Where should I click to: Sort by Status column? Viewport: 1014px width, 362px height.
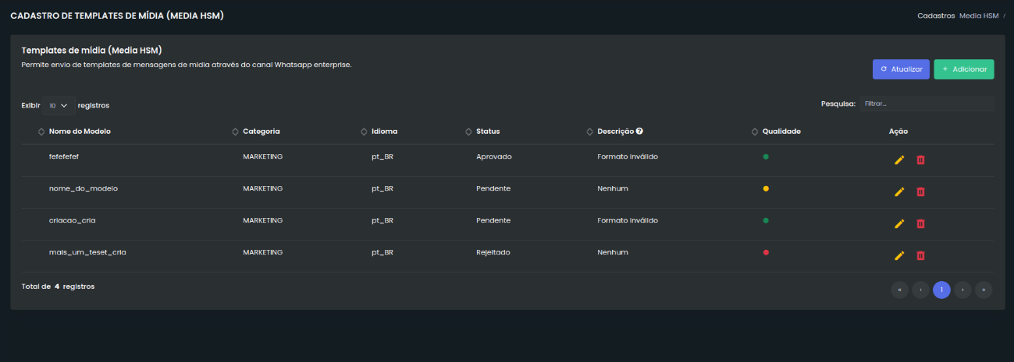(x=488, y=132)
